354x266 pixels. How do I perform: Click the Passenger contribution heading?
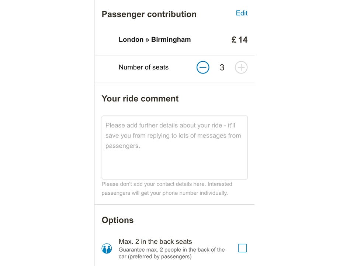pyautogui.click(x=149, y=14)
